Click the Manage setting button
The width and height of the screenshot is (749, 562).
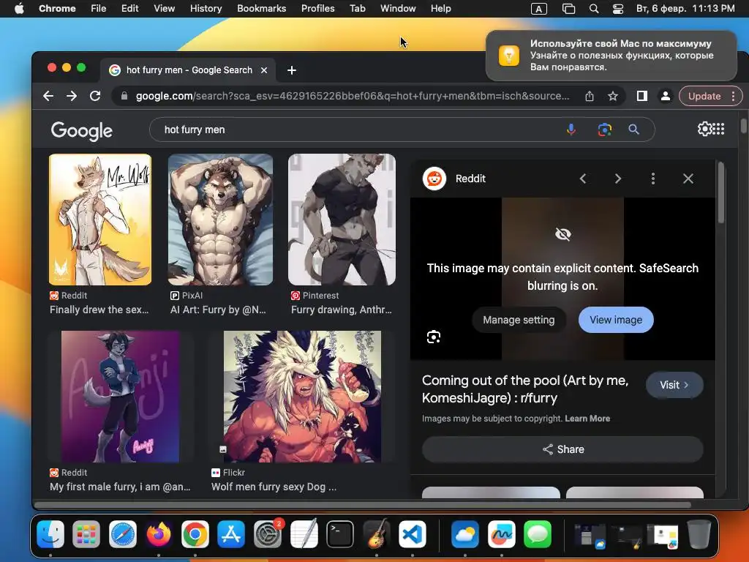tap(519, 320)
